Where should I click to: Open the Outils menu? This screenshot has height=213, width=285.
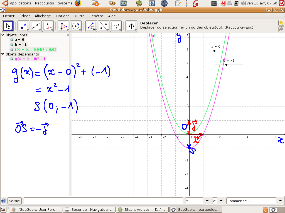click(x=80, y=16)
